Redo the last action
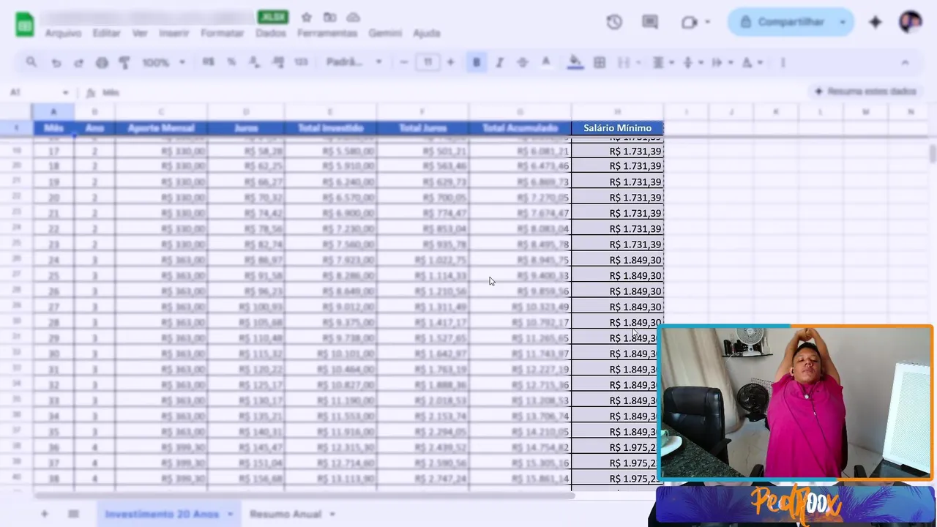937x527 pixels. tap(78, 63)
